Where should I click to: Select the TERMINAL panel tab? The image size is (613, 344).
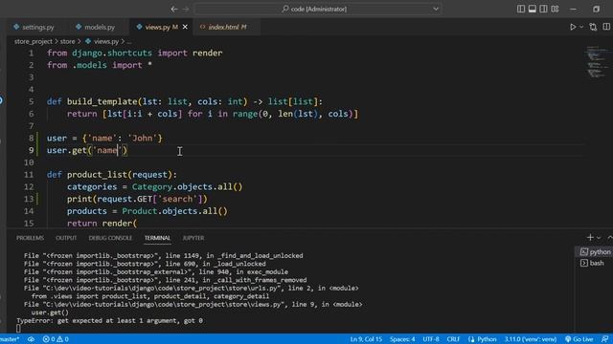click(157, 238)
